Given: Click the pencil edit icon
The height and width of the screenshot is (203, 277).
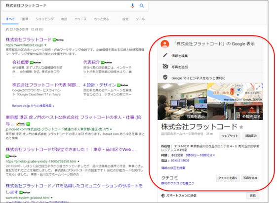Looking at the screenshot, I should click(x=165, y=55).
